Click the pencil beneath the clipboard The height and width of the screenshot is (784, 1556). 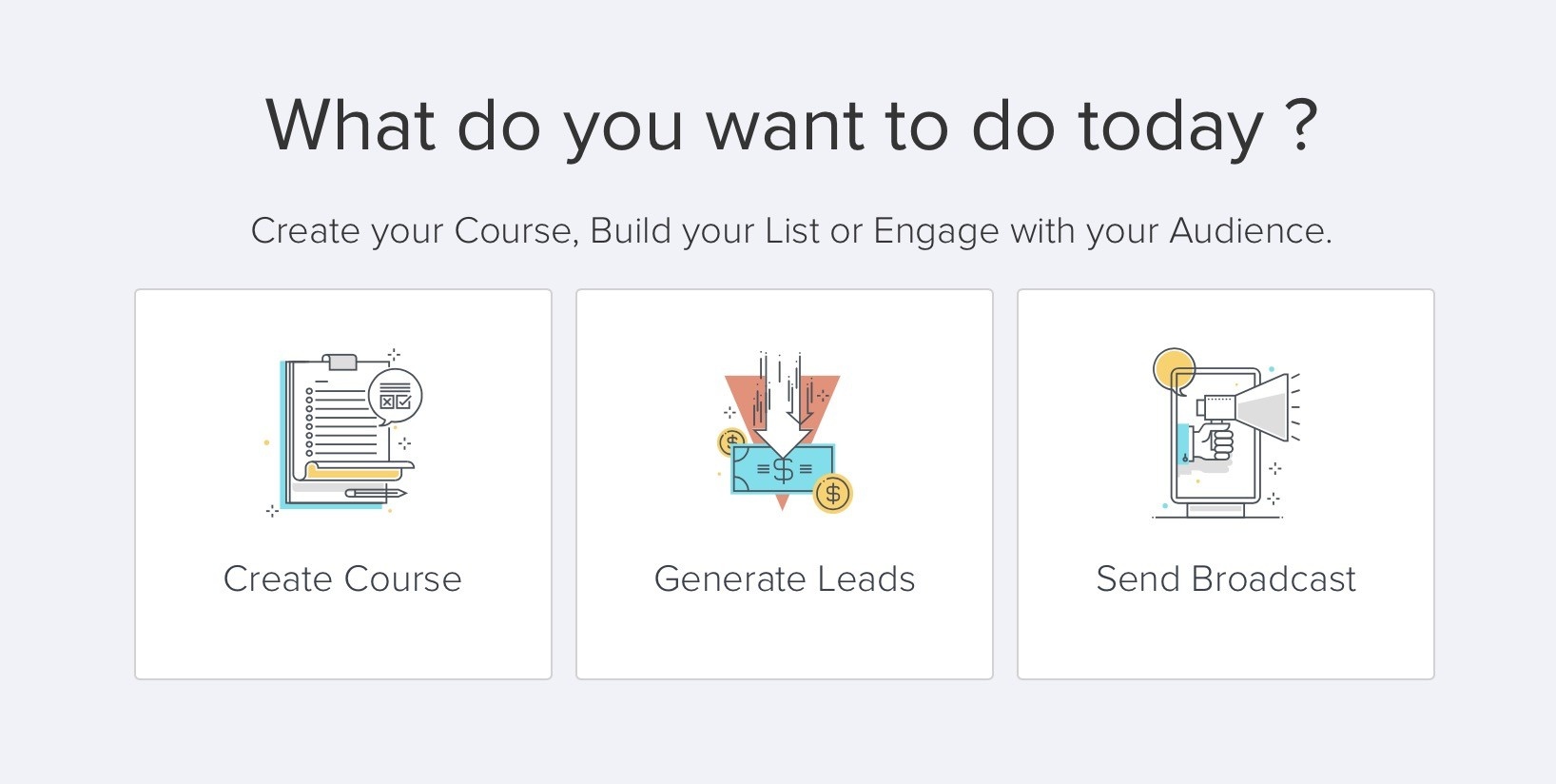[375, 493]
